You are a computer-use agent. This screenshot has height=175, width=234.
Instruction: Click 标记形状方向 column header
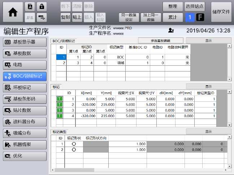(96, 138)
